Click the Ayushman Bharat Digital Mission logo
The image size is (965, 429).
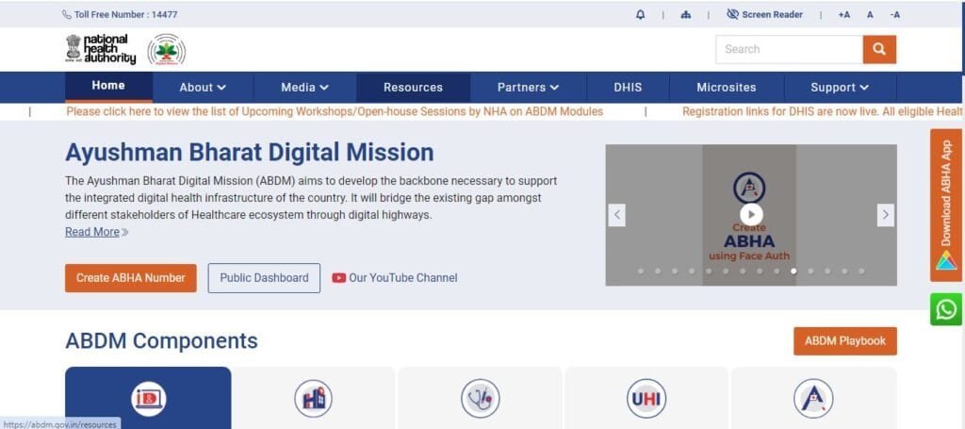[x=166, y=50]
